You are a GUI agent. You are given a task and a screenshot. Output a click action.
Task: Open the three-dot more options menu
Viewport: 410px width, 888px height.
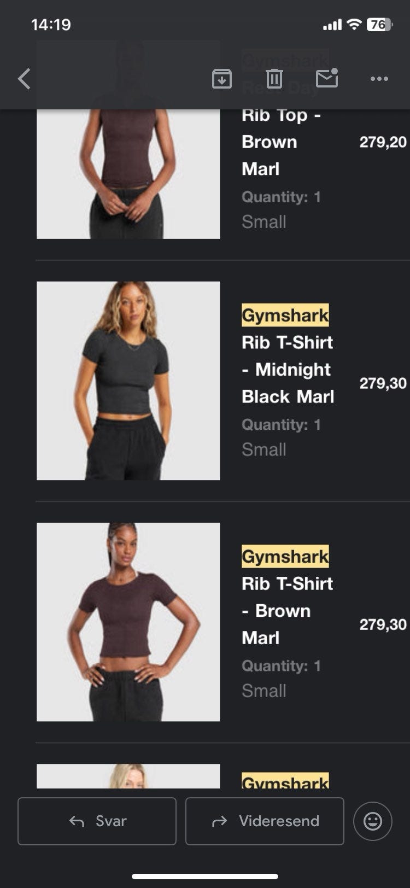(x=379, y=79)
